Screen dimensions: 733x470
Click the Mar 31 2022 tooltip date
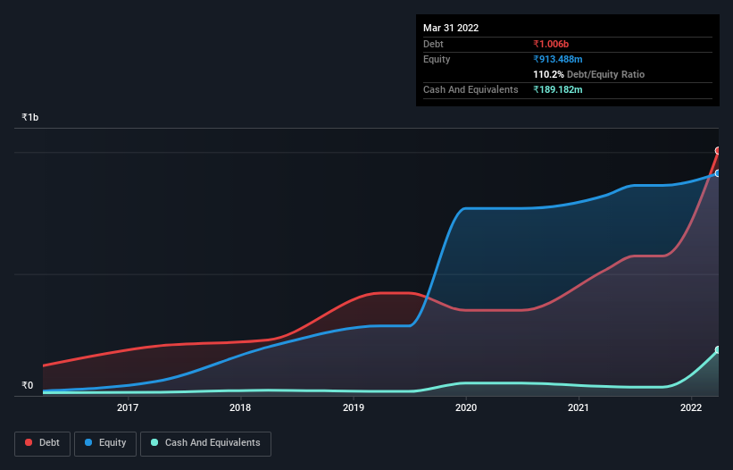(451, 28)
